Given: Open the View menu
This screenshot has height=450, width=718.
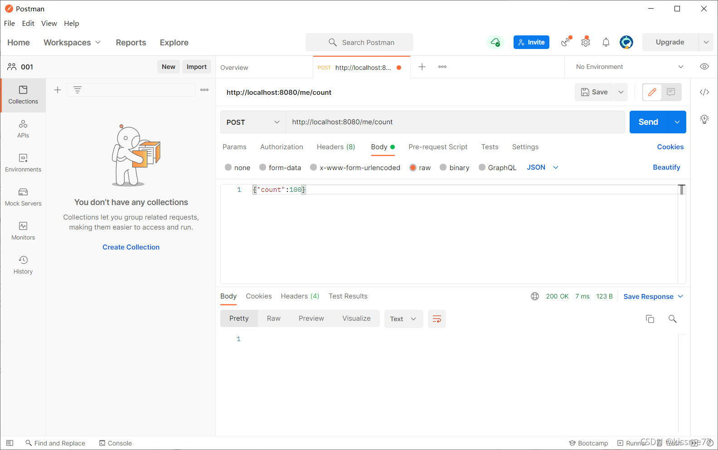Looking at the screenshot, I should click(x=49, y=23).
